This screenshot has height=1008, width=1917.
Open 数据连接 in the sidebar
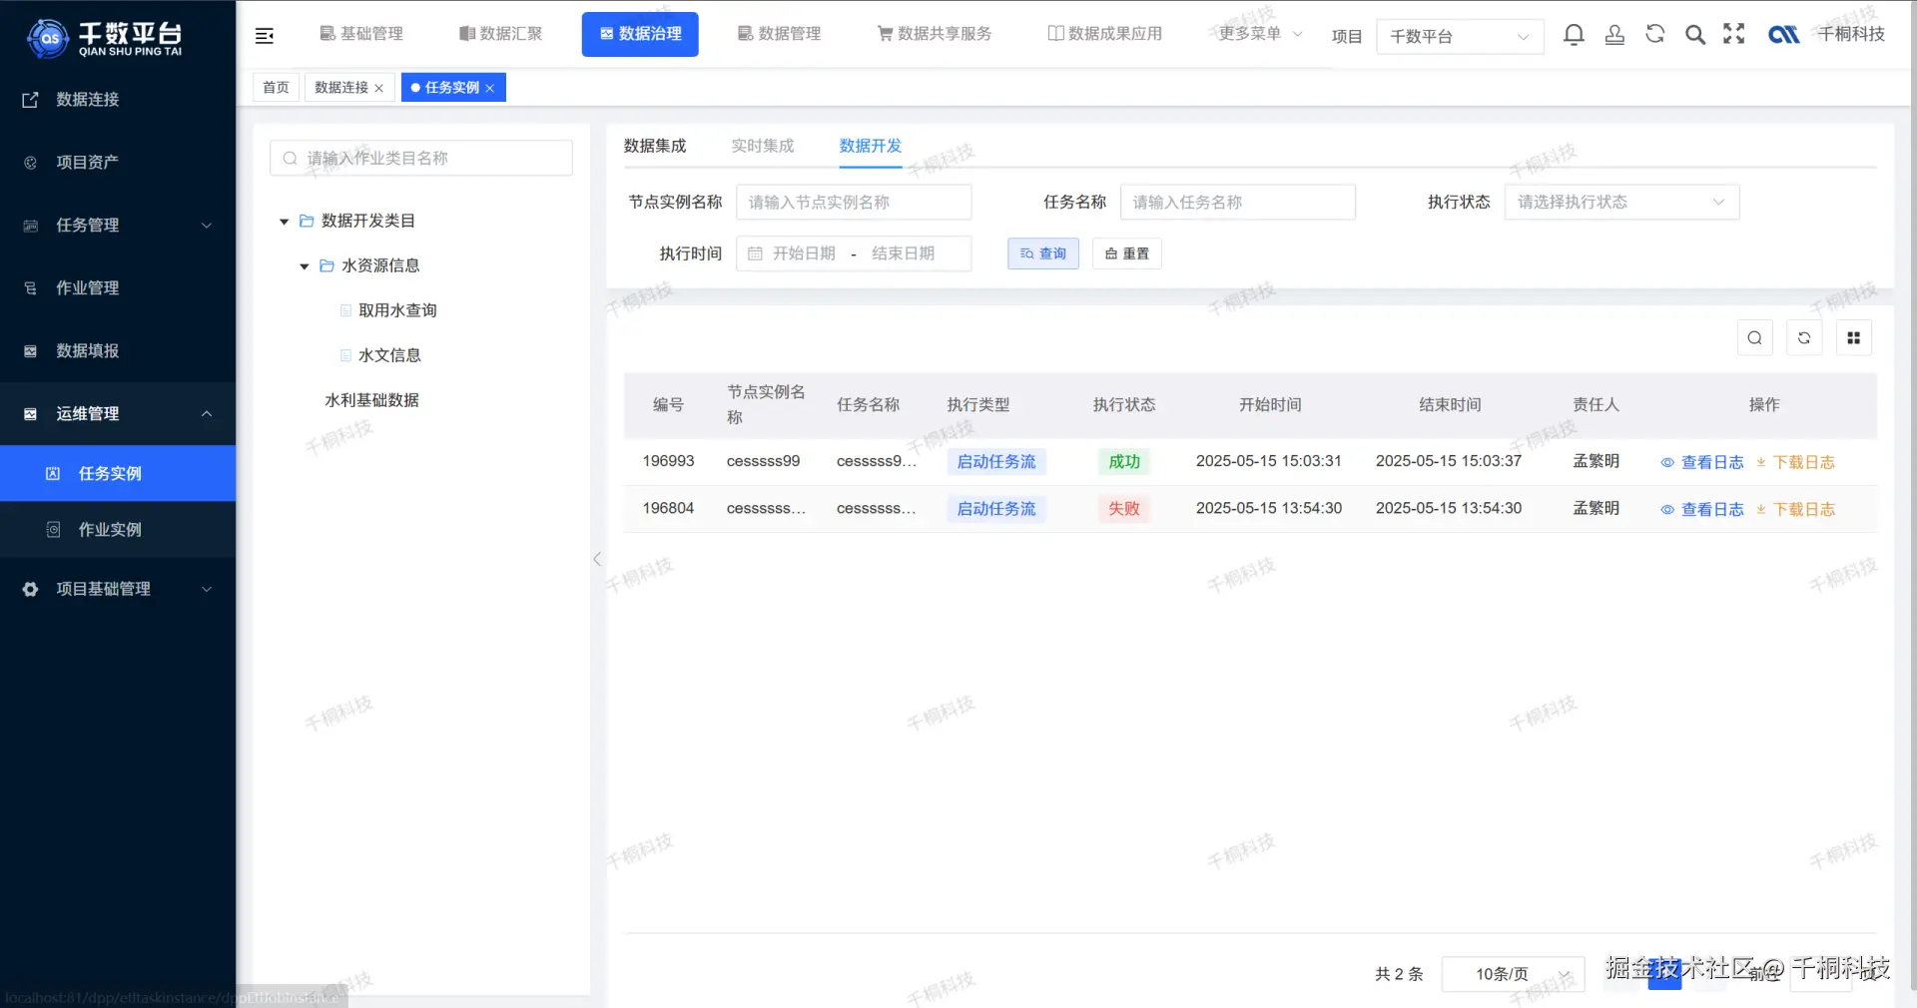[118, 99]
